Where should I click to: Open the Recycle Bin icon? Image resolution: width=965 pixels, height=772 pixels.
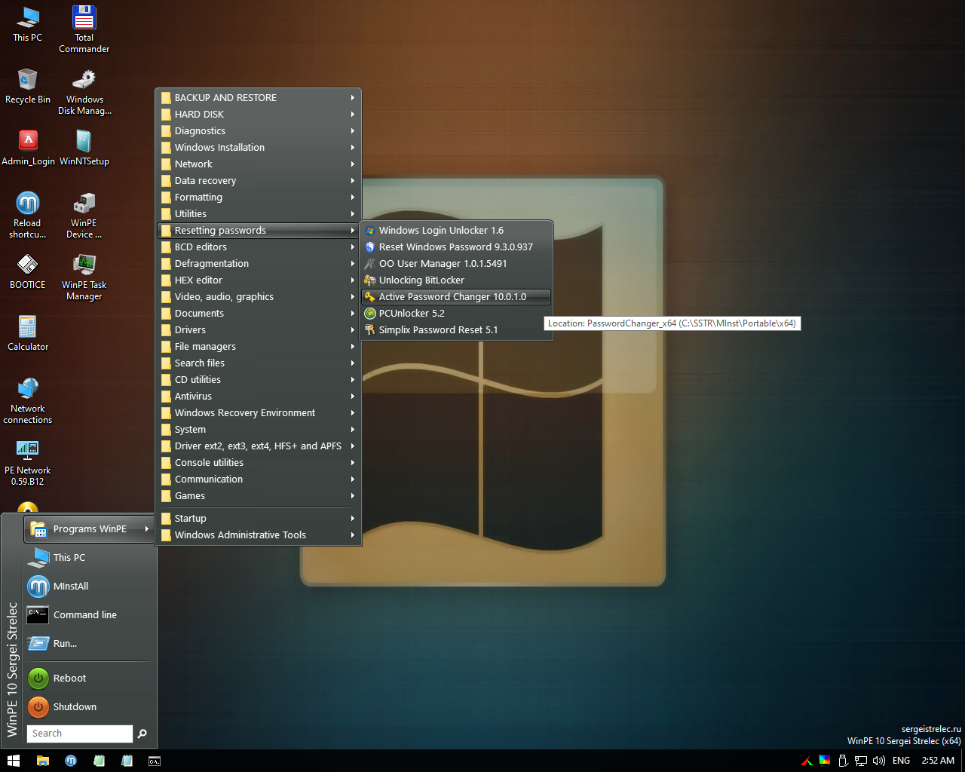click(x=28, y=86)
